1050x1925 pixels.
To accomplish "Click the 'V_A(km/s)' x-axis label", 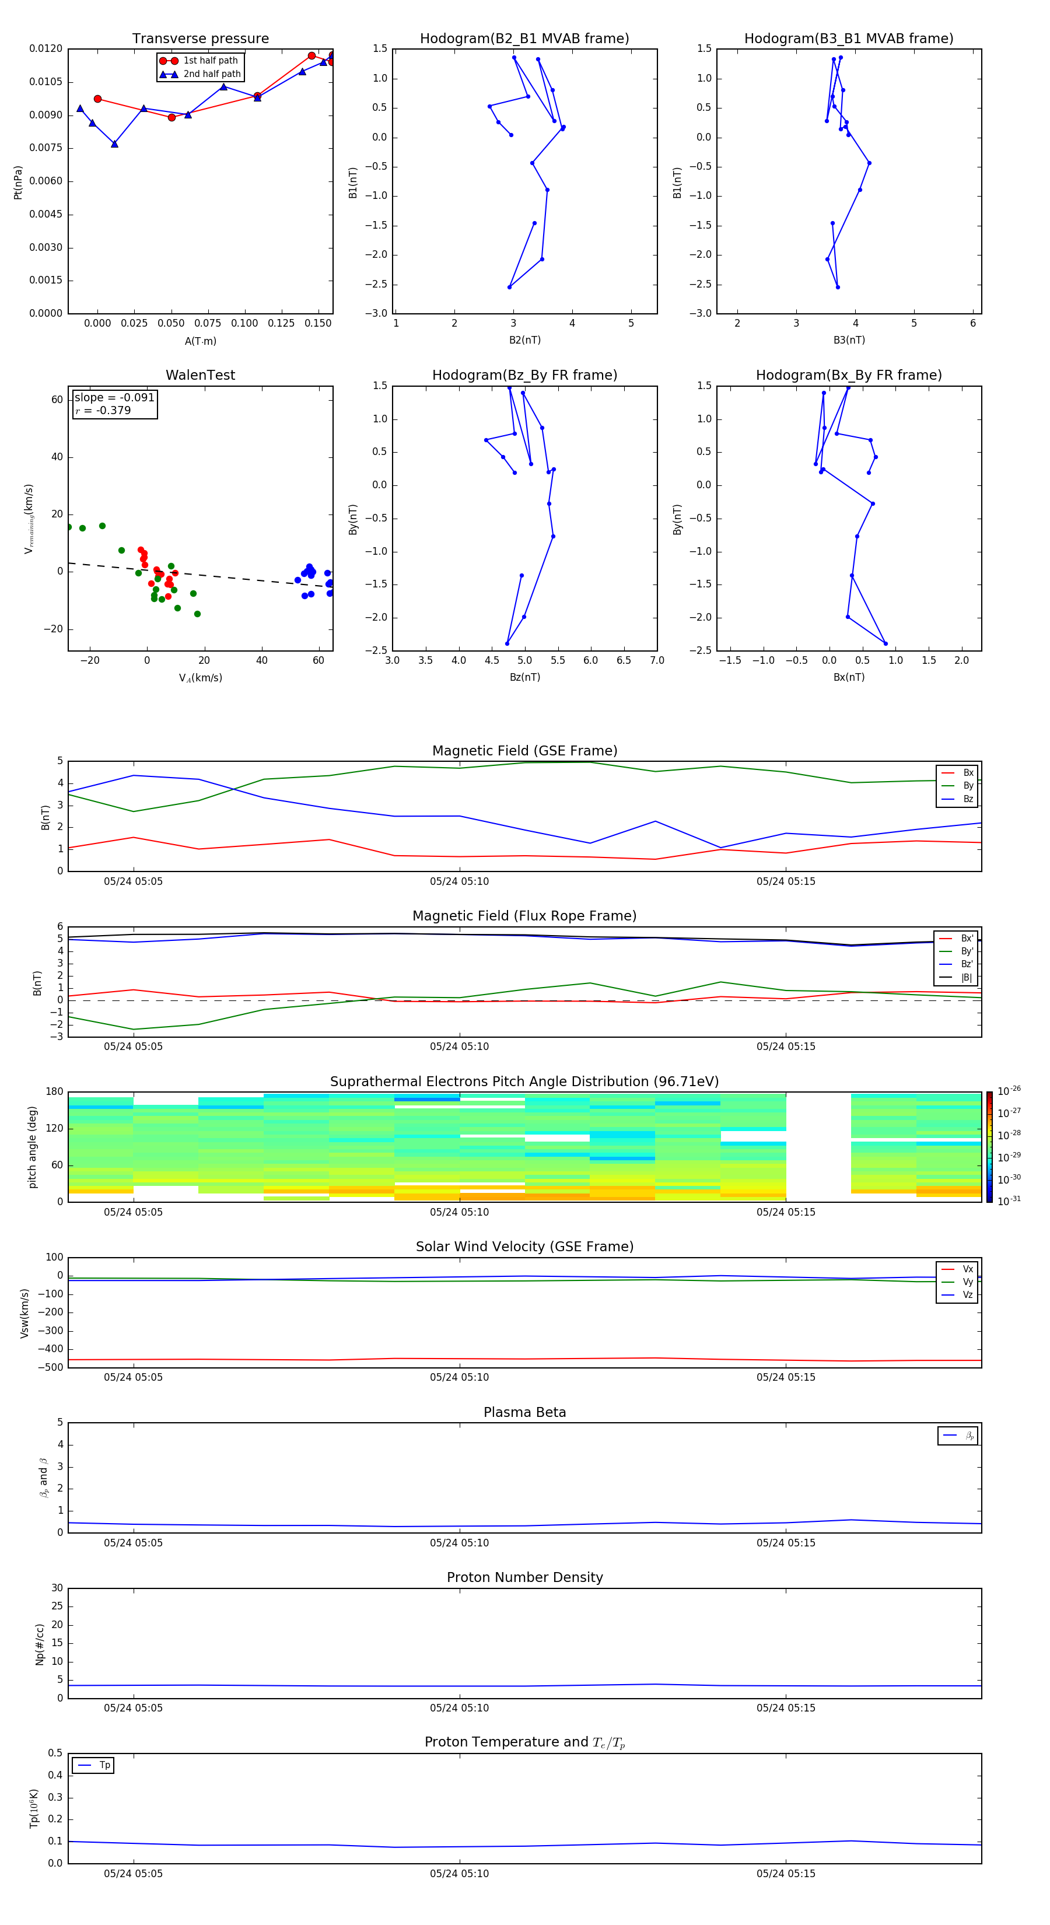I will [x=200, y=678].
